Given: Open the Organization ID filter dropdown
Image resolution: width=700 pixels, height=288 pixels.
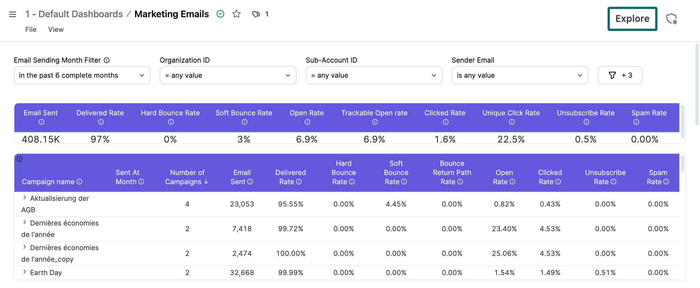Looking at the screenshot, I should click(228, 75).
